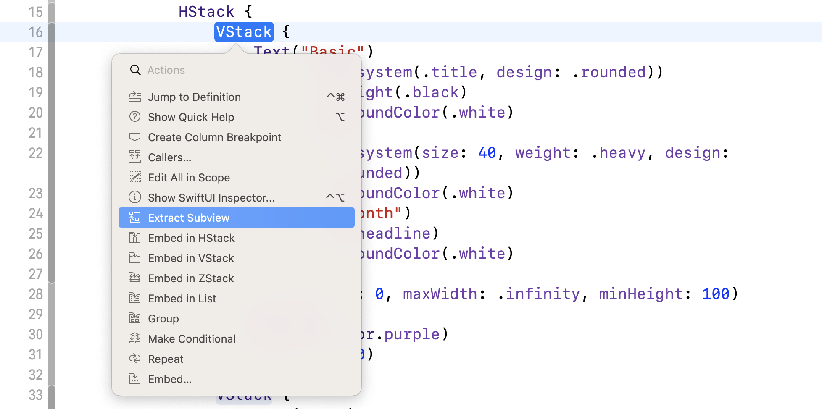The image size is (822, 409).
Task: Click the Edit All in Scope icon
Action: point(134,177)
